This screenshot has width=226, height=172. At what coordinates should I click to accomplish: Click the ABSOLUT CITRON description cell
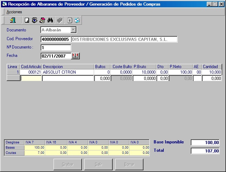[x=68, y=72]
